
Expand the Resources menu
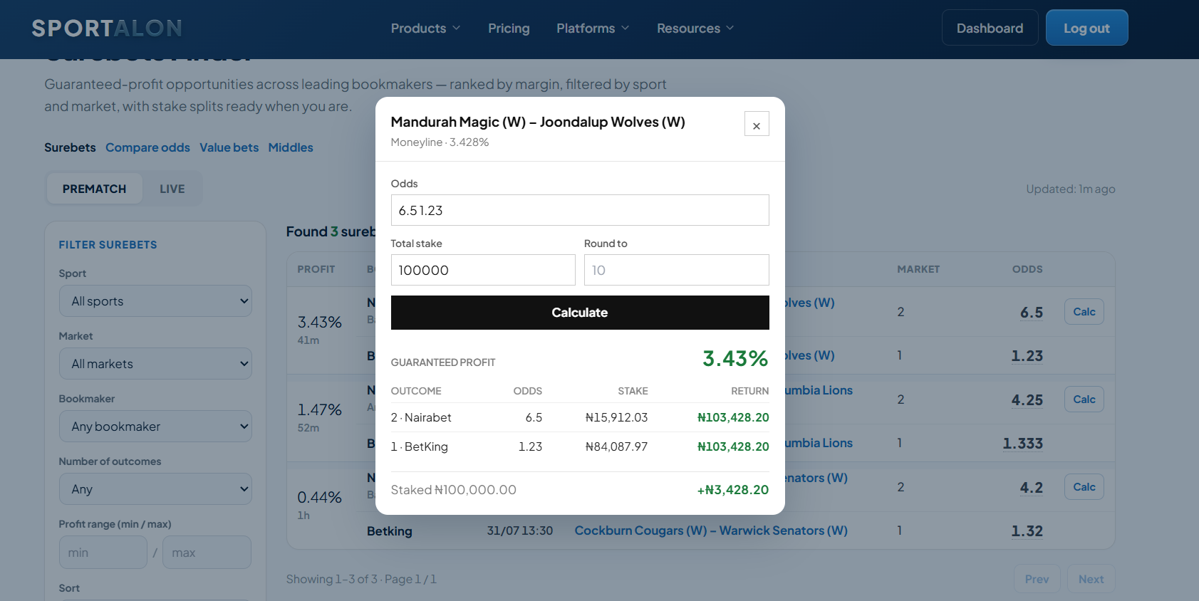(695, 28)
